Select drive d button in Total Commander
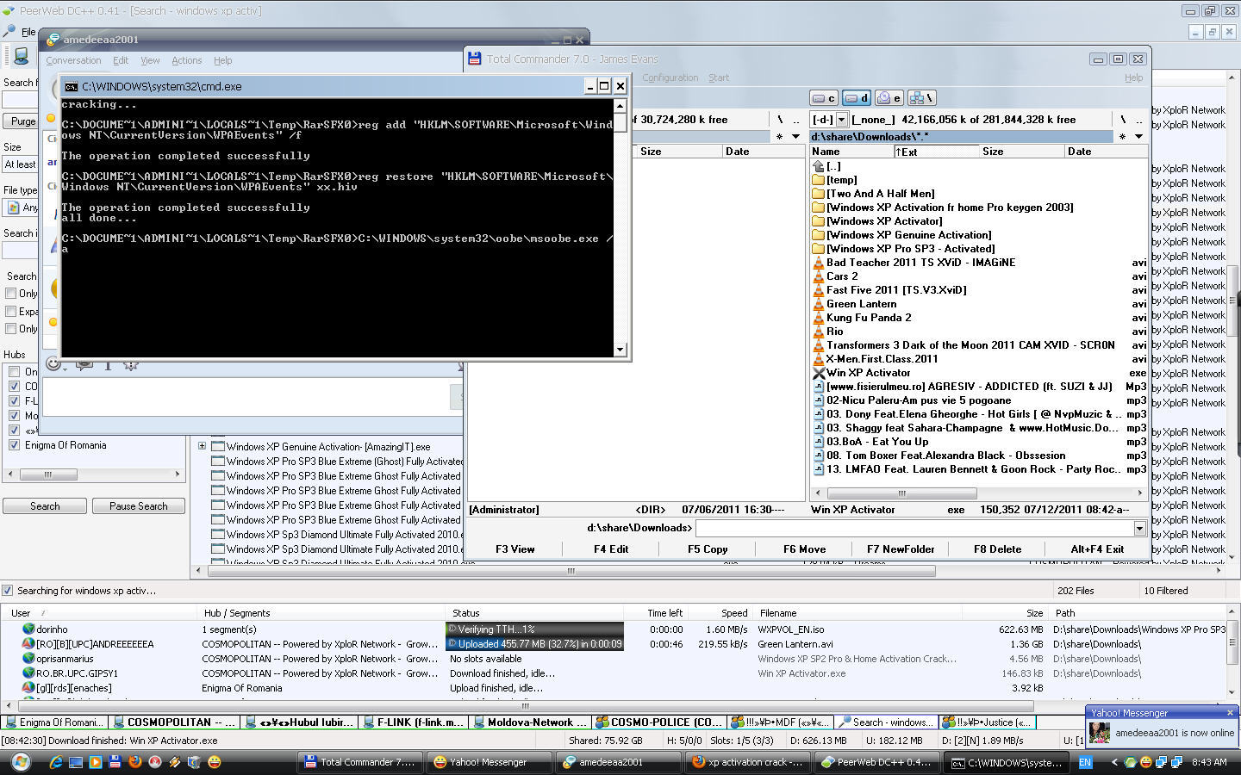 coord(857,98)
